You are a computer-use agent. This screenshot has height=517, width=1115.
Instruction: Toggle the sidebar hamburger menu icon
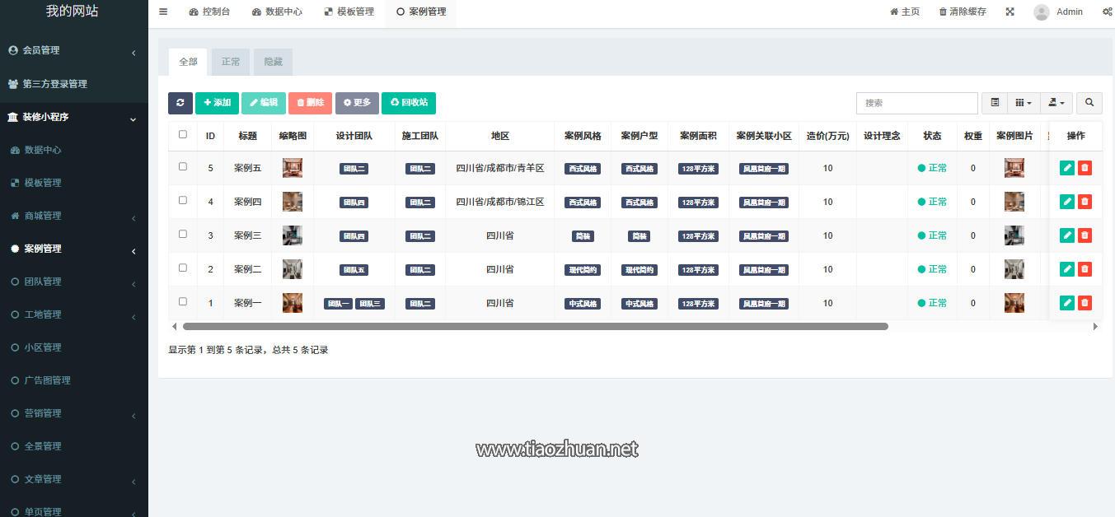click(x=163, y=12)
